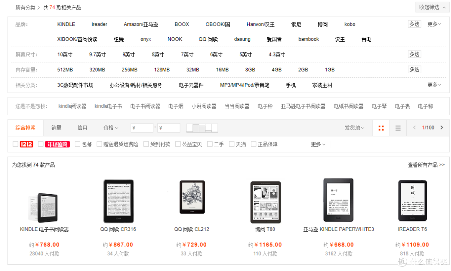Expand more brands with 更多

[434, 24]
